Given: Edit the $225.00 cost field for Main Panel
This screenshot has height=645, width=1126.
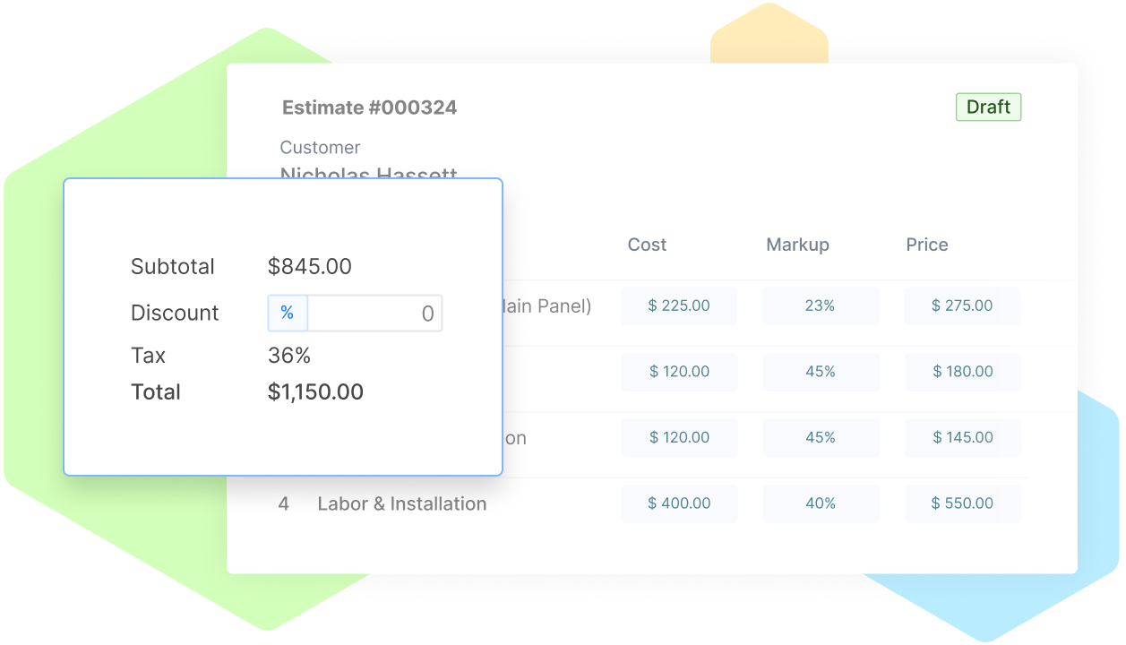Looking at the screenshot, I should 678,305.
